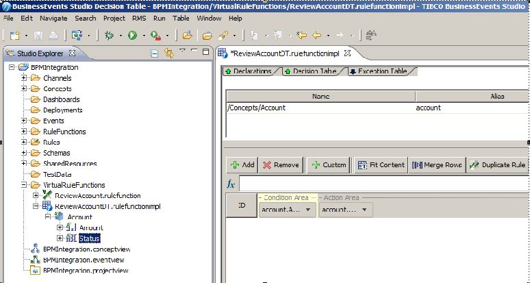Click the Add button

(242, 165)
